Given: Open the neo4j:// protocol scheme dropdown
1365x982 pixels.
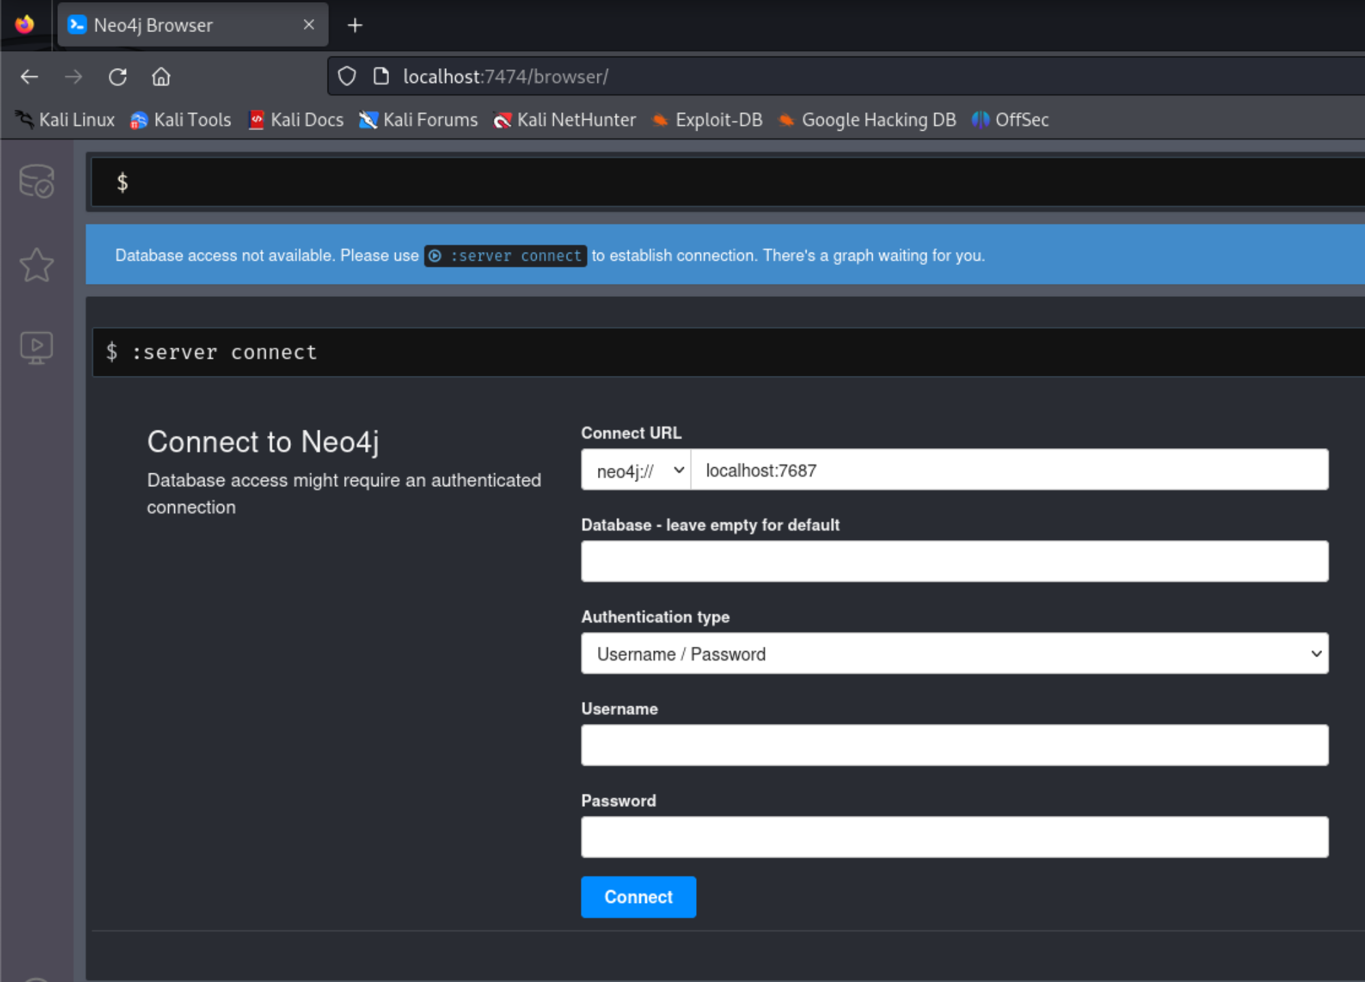Looking at the screenshot, I should coord(634,470).
